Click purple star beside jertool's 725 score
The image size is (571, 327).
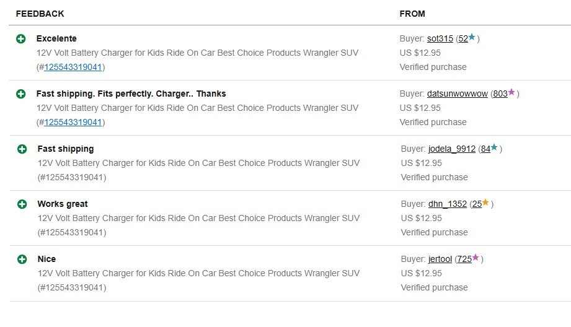point(476,258)
